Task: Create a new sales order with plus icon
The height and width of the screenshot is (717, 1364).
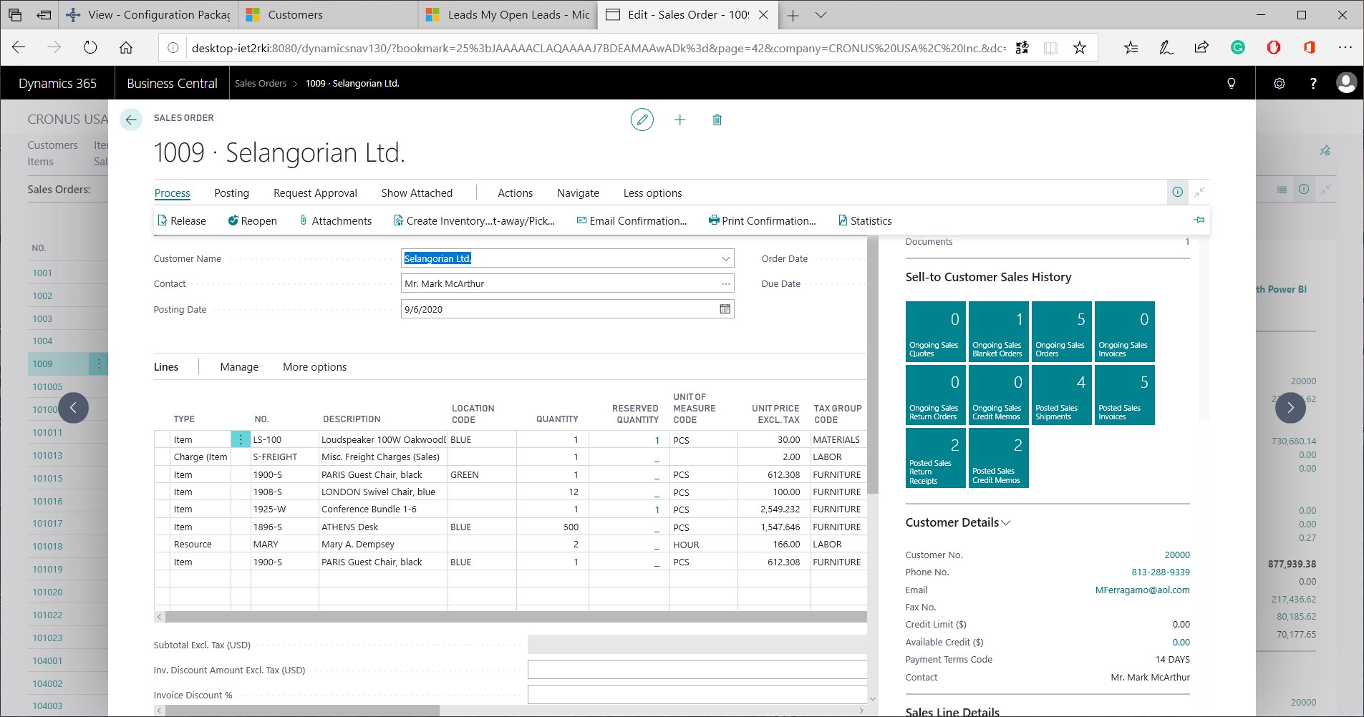Action: 679,120
